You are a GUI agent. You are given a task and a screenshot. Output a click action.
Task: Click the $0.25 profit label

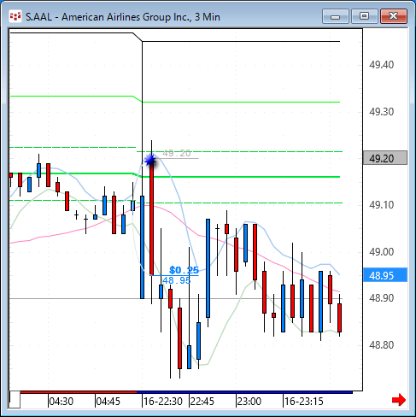click(x=184, y=270)
